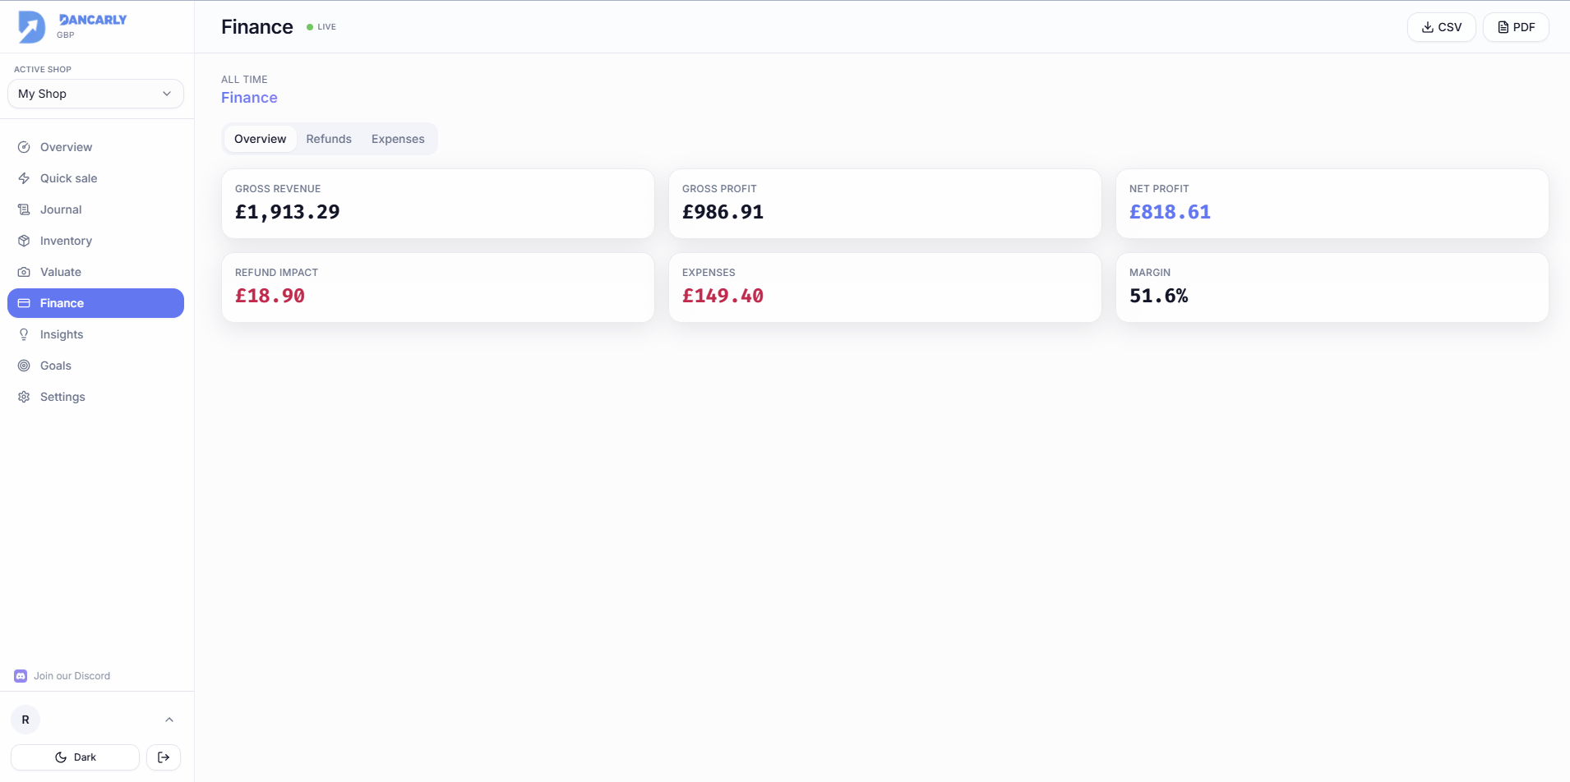Click the Margin 51.6% value
Image resolution: width=1570 pixels, height=782 pixels.
click(x=1158, y=296)
